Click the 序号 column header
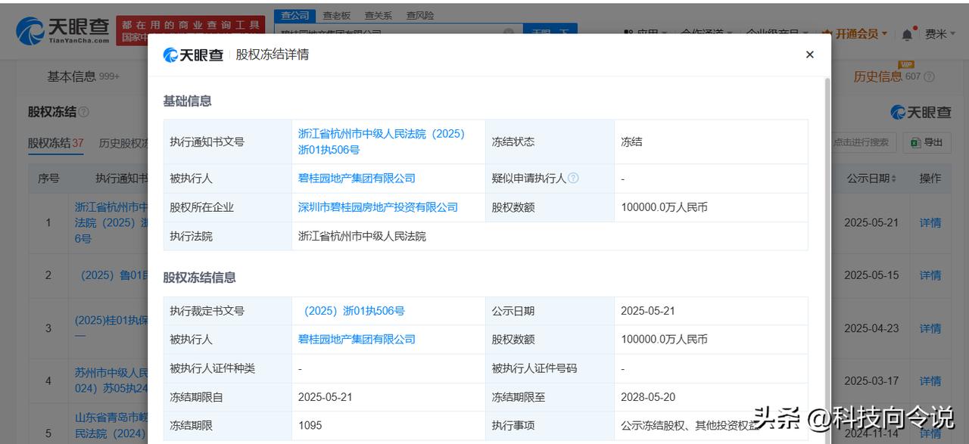 click(x=48, y=179)
